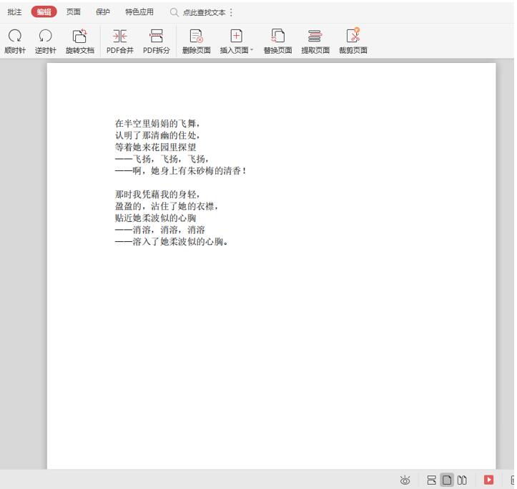Open the 提取页面 extract page tool
517x489 pixels.
click(x=315, y=42)
